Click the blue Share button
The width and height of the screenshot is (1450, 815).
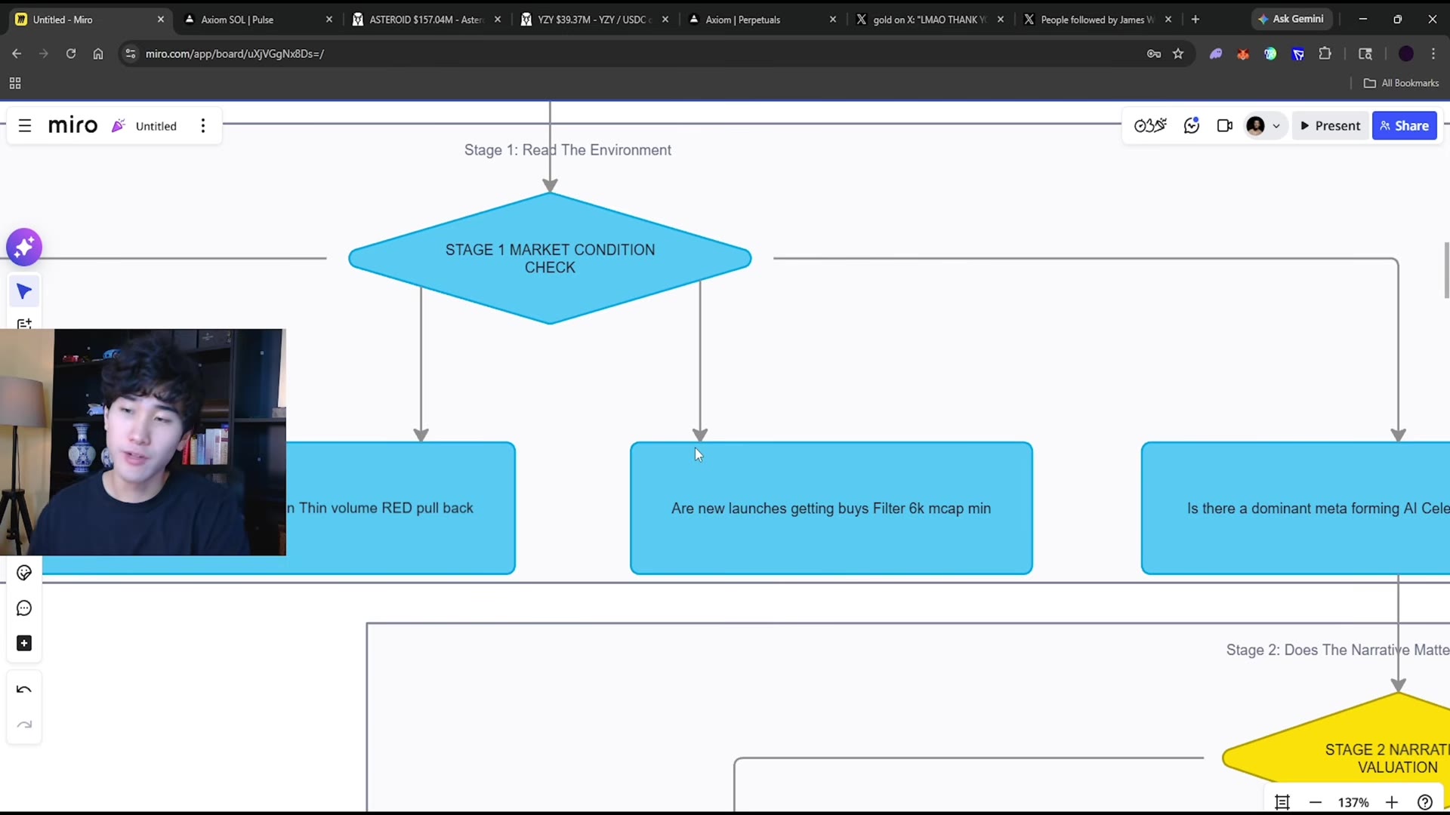pos(1405,126)
